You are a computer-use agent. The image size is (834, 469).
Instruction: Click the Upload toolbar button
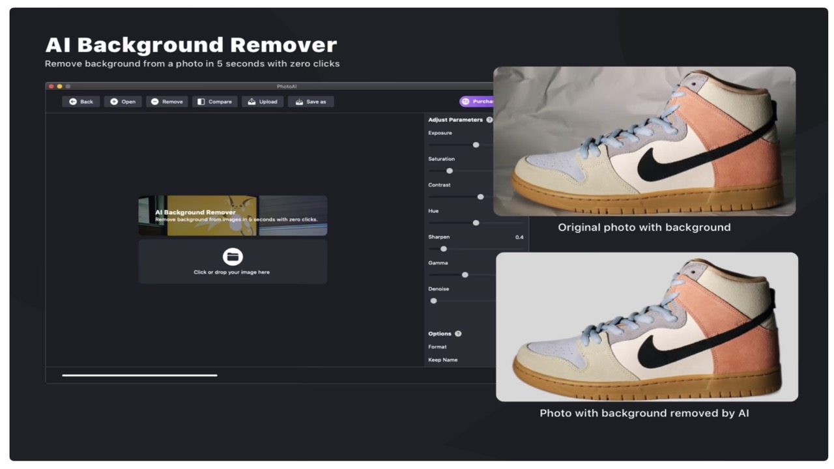263,102
